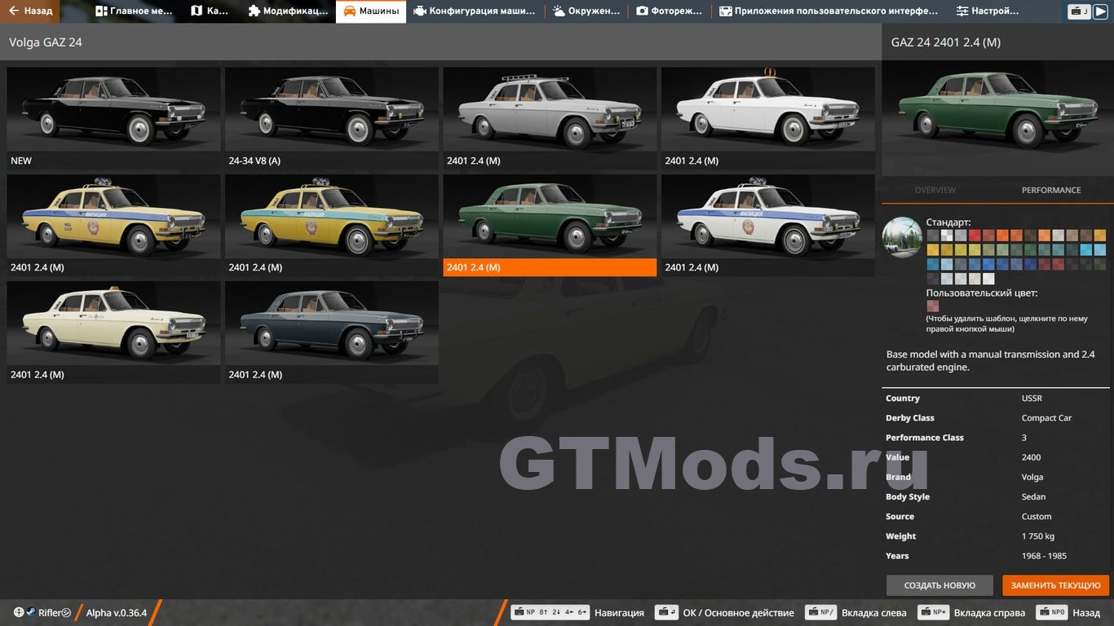
Task: Click the Навигация keypad hint icon
Action: (550, 612)
